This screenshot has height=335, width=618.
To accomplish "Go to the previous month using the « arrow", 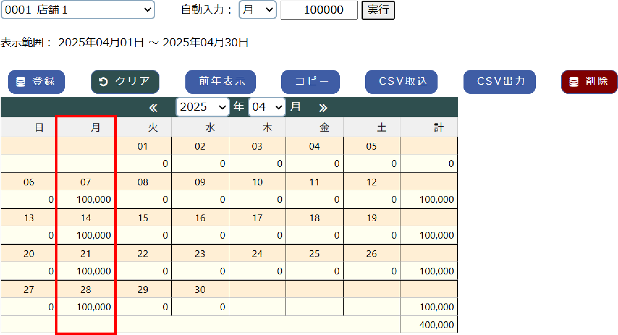I will pos(154,107).
